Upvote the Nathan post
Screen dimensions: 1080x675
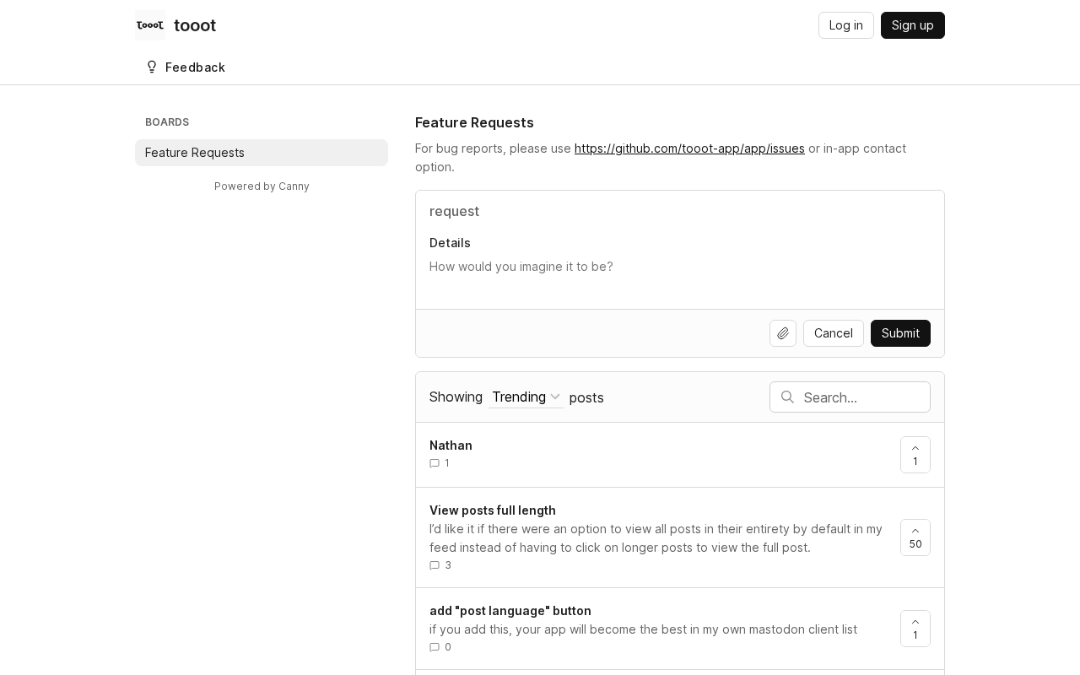click(915, 455)
